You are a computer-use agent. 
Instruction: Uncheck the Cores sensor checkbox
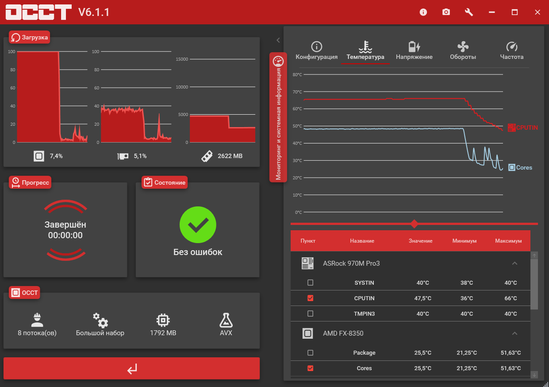(310, 368)
